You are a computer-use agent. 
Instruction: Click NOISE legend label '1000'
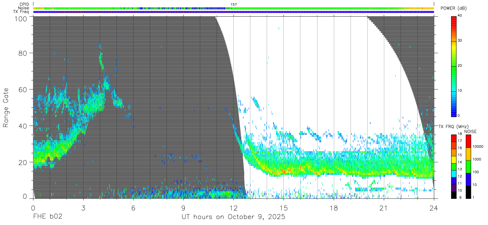click(x=477, y=160)
